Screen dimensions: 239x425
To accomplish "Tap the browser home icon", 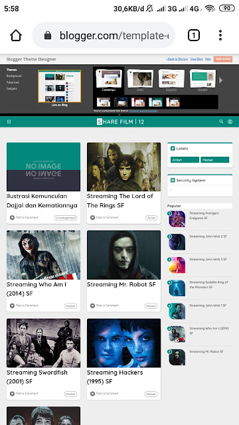I will [x=16, y=35].
